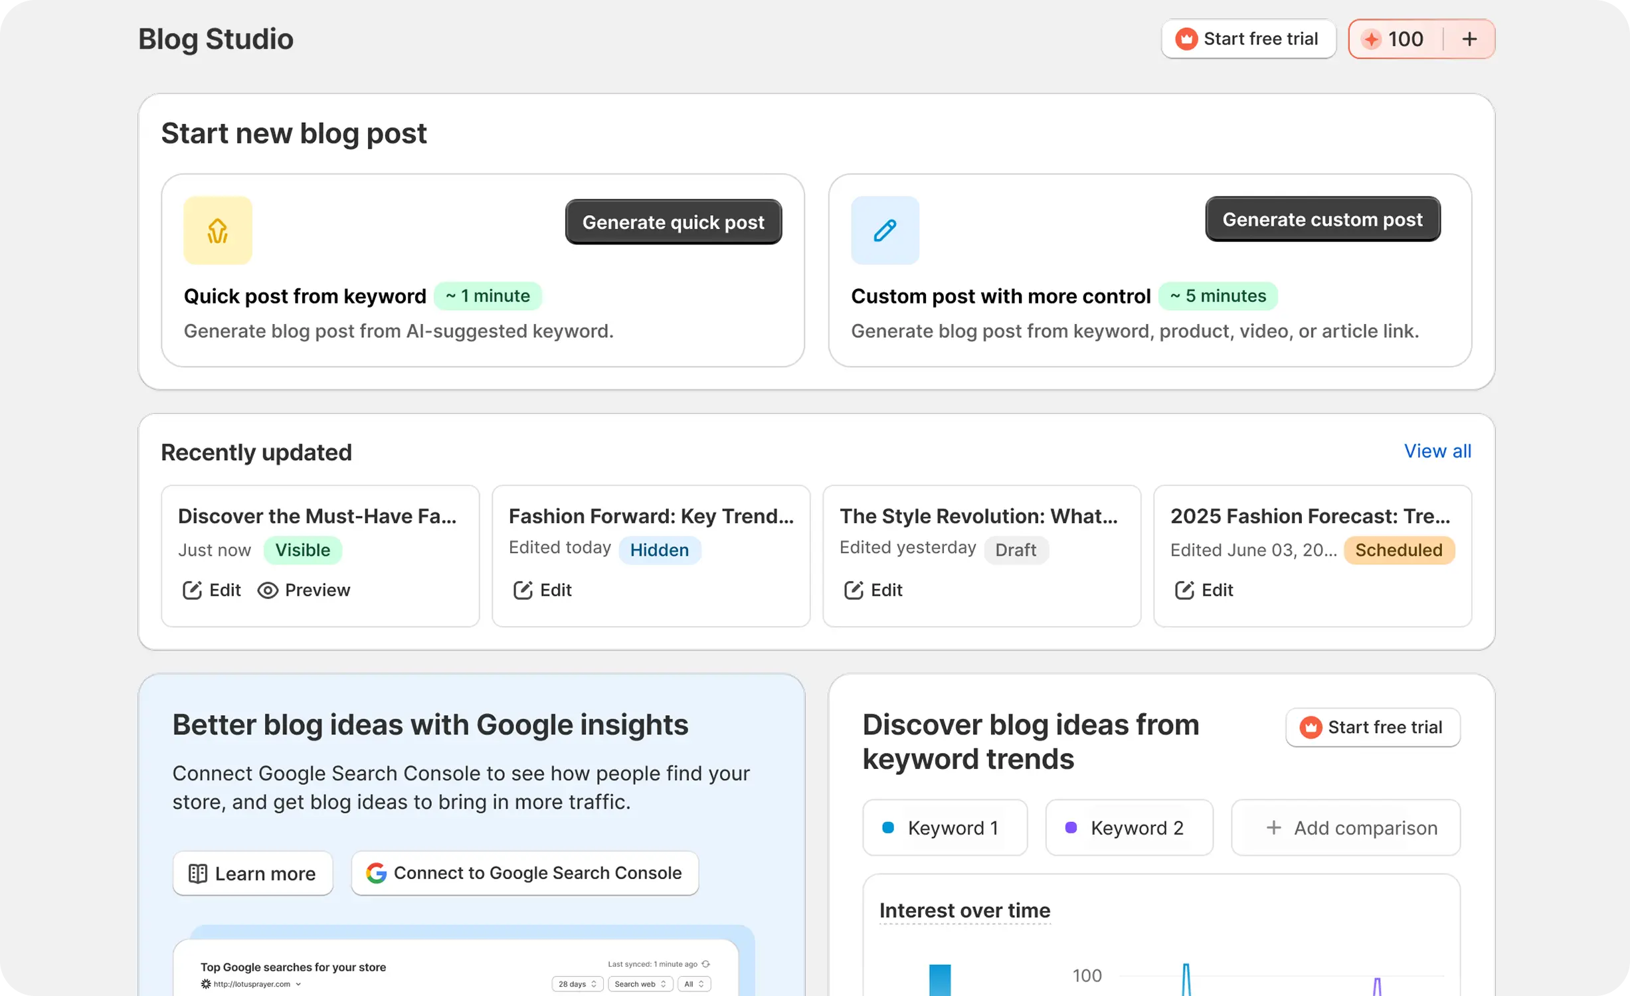1630x996 pixels.
Task: Click Start free trial in keyword trends card
Action: coord(1372,727)
